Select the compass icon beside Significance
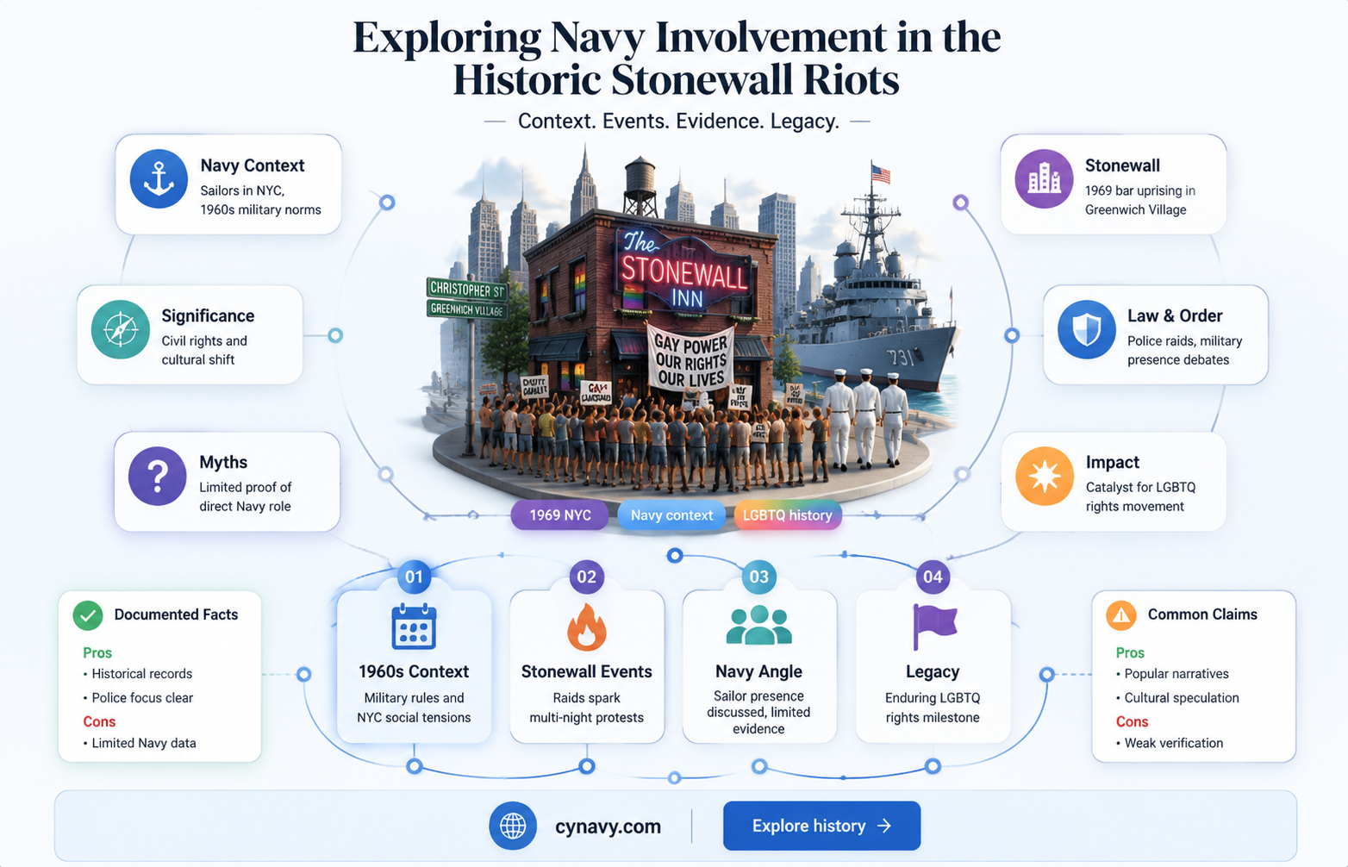 point(120,329)
